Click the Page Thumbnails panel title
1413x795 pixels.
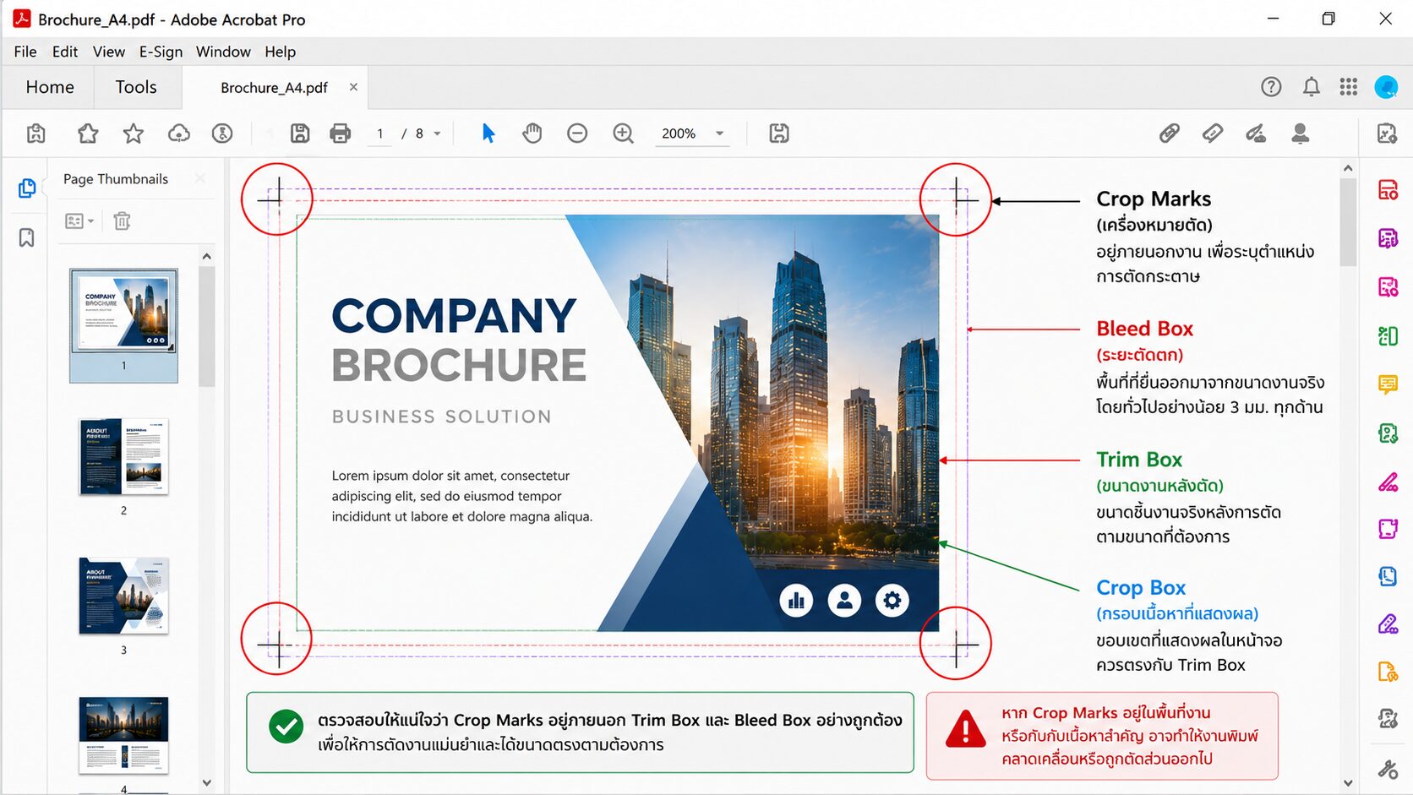[116, 179]
